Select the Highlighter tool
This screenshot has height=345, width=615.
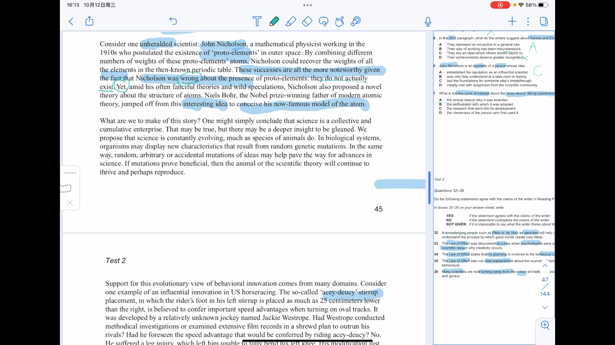click(x=291, y=21)
